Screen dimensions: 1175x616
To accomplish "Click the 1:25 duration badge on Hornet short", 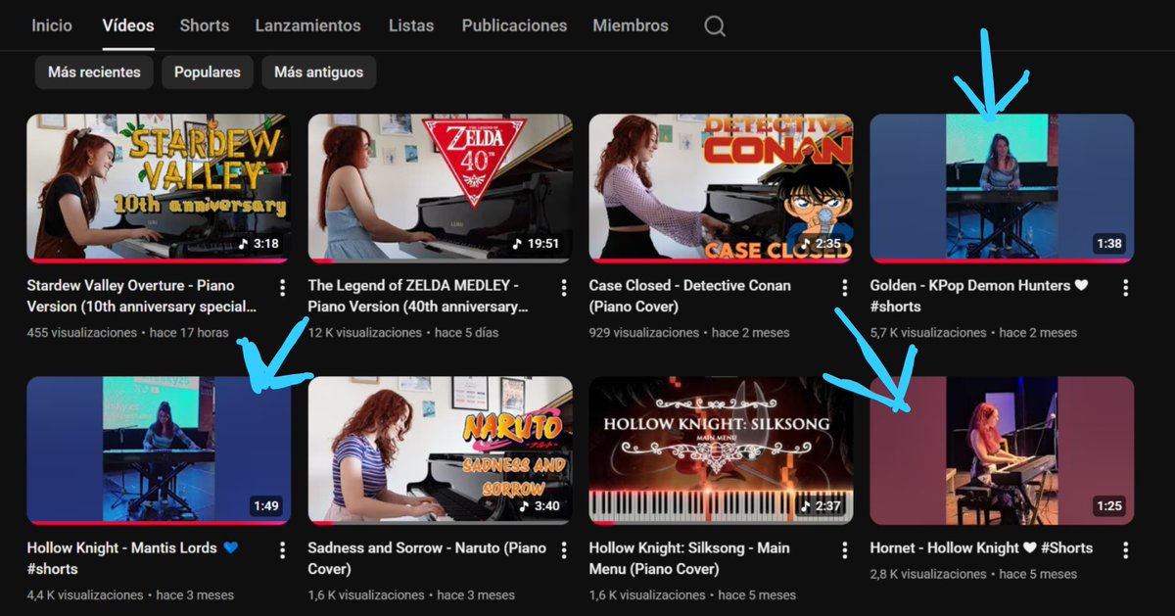I will [x=1109, y=506].
